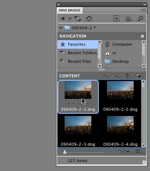This screenshot has height=171, width=150.
Task: Select the 090409-2-4.dng thumbnail
Action: coord(120,131)
